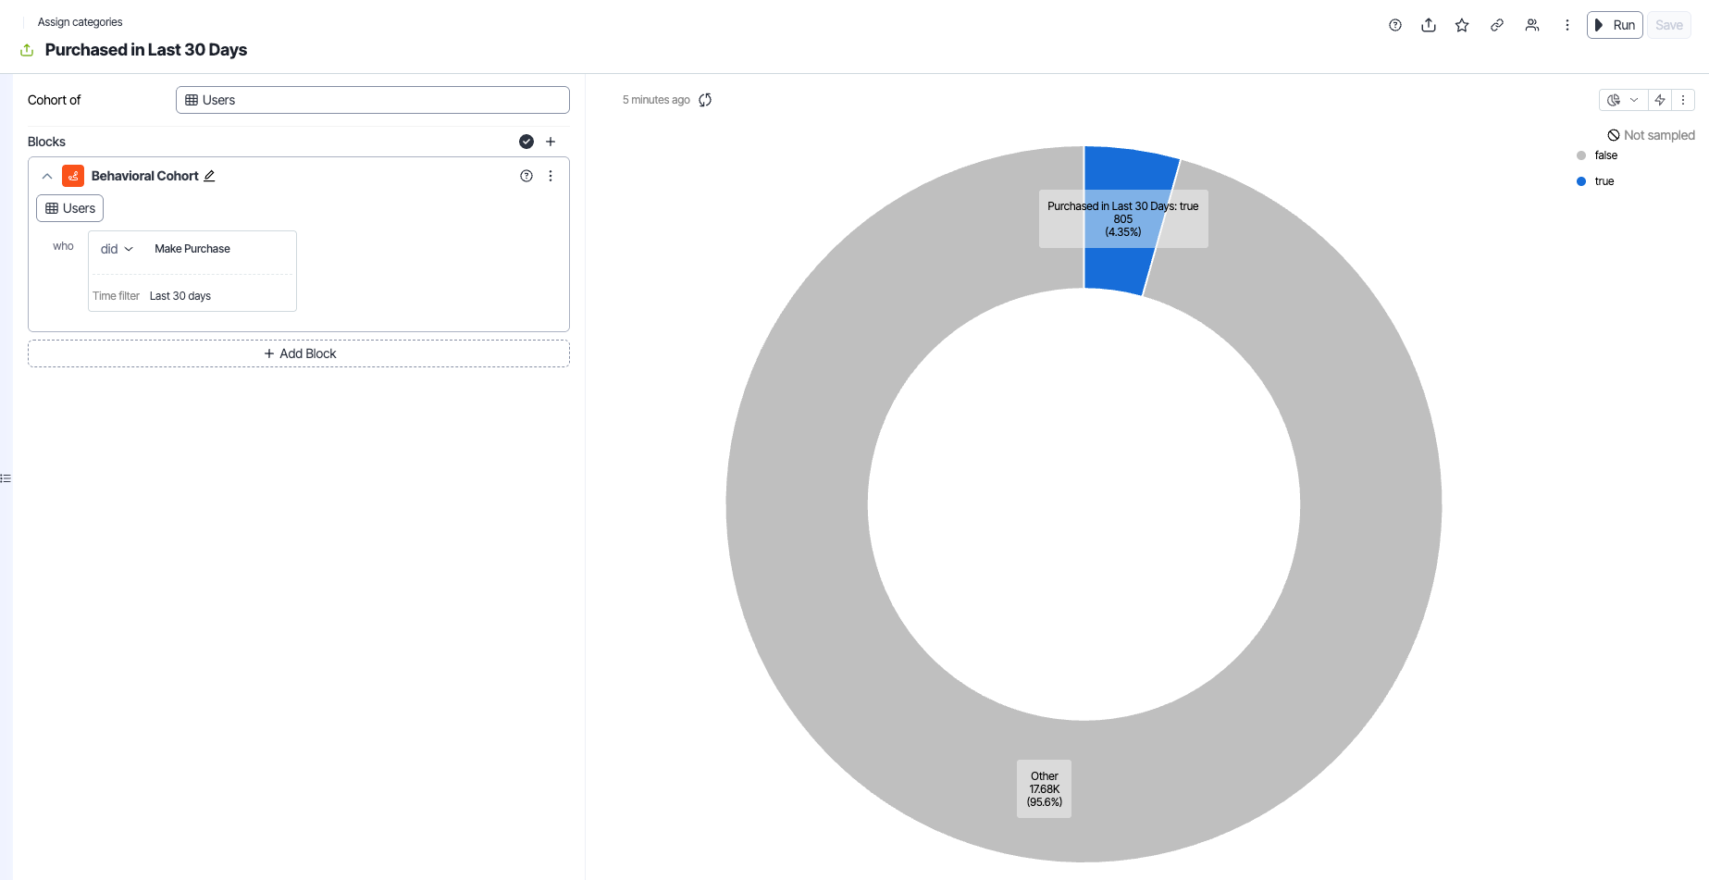Click the share/export icon in top toolbar
The height and width of the screenshot is (880, 1709).
[1429, 25]
